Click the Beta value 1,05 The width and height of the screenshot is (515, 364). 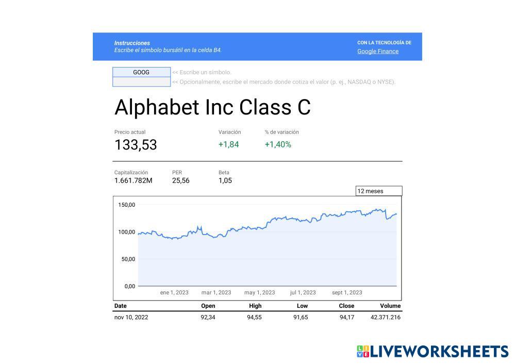click(225, 180)
